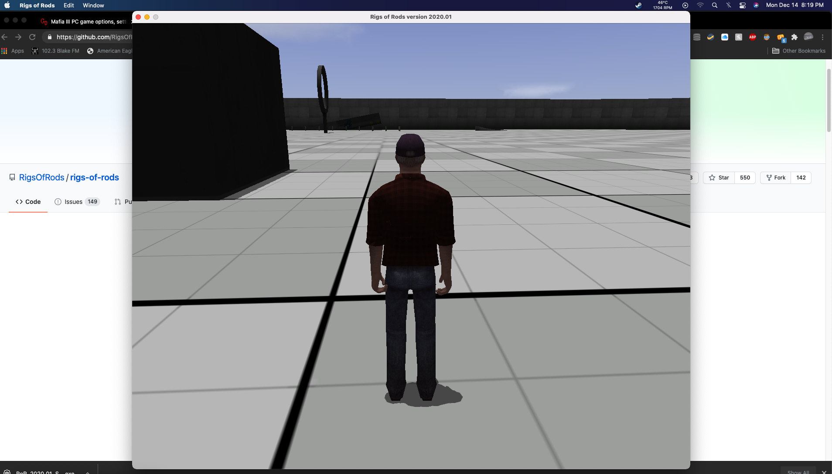Click the Steam icon in menu bar
Image resolution: width=832 pixels, height=474 pixels.
point(638,5)
